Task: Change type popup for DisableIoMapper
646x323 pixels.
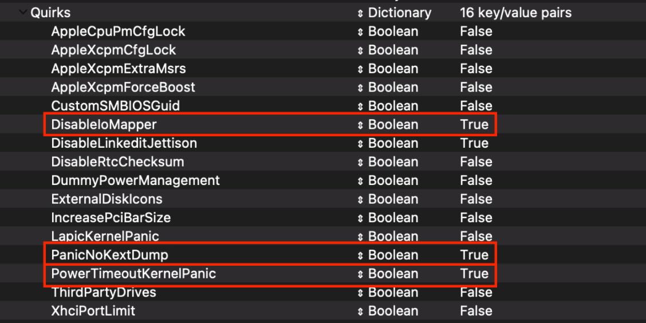Action: 360,125
